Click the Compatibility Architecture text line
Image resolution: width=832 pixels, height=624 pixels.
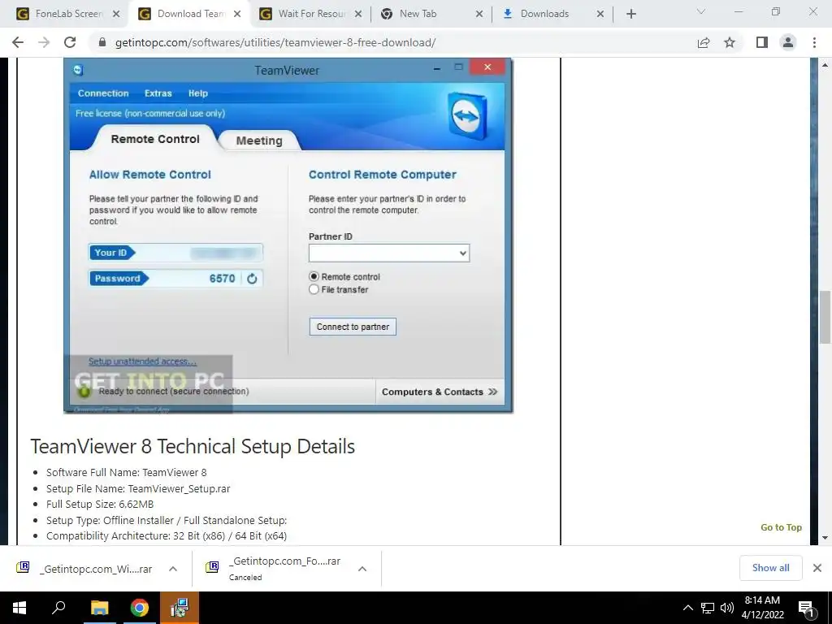point(167,536)
